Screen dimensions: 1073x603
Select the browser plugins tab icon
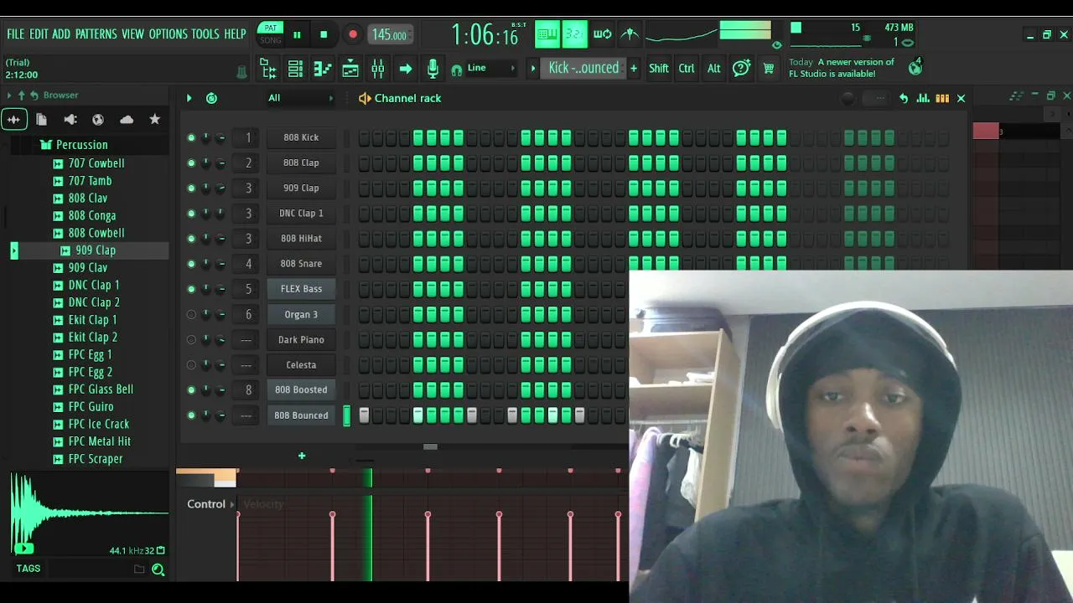click(70, 120)
